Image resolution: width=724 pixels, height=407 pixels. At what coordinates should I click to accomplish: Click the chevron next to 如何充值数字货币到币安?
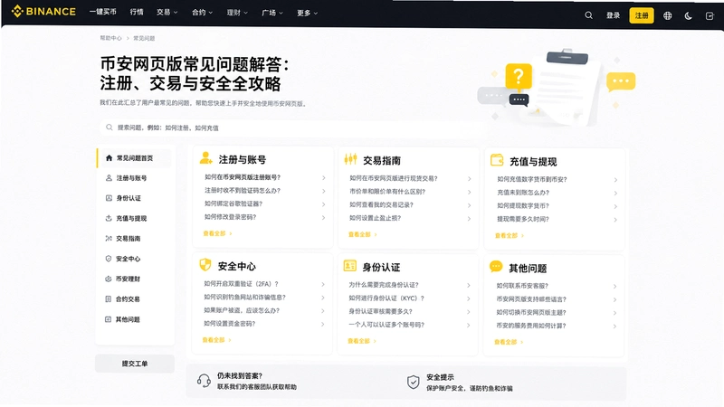[616, 180]
